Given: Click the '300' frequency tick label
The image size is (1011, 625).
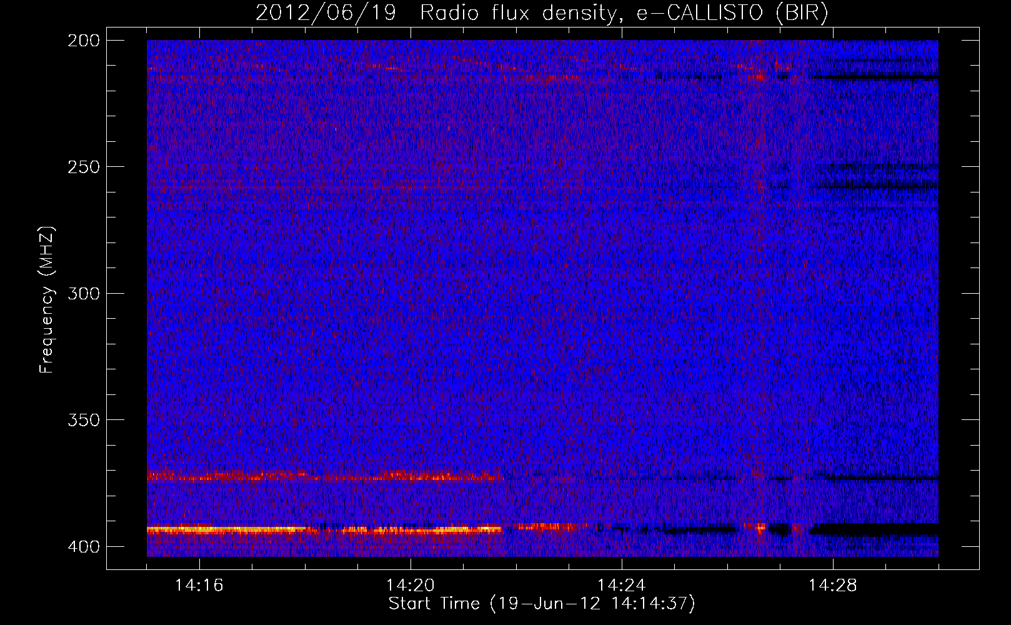Looking at the screenshot, I should click(x=84, y=294).
